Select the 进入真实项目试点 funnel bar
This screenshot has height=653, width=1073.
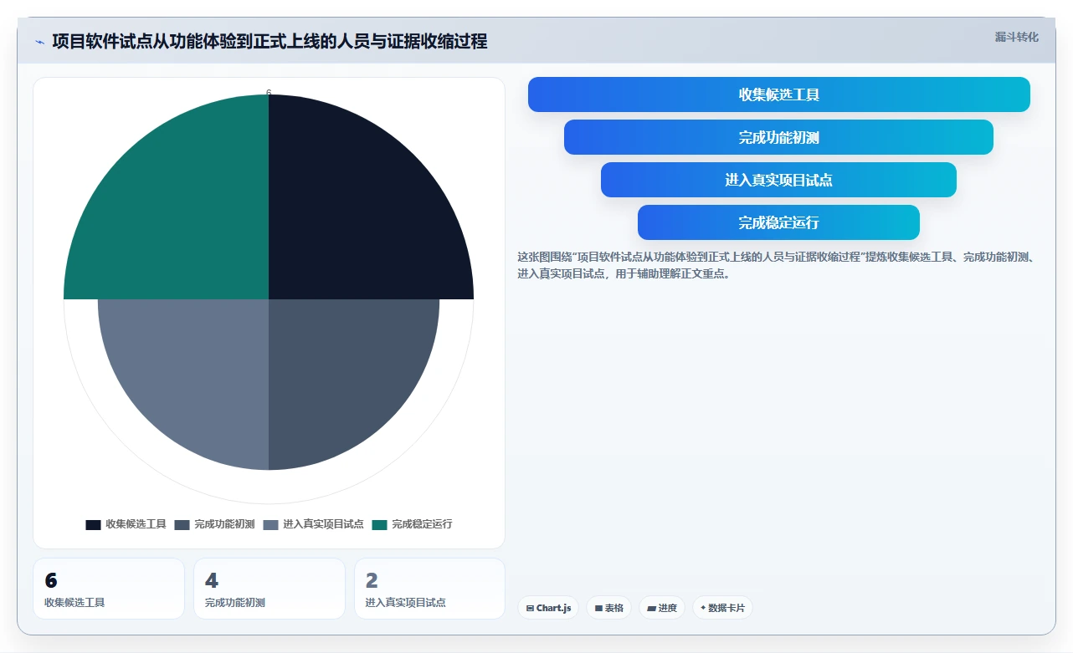click(778, 180)
